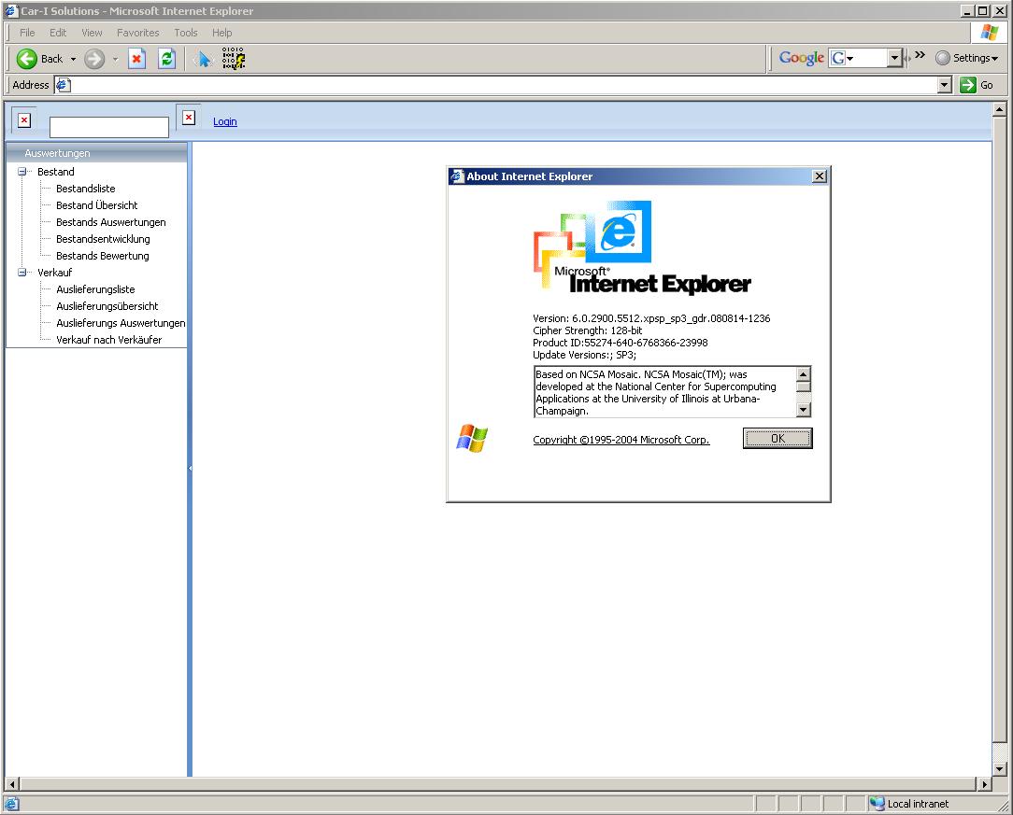Click the search input field near Login
1013x815 pixels.
click(x=109, y=127)
